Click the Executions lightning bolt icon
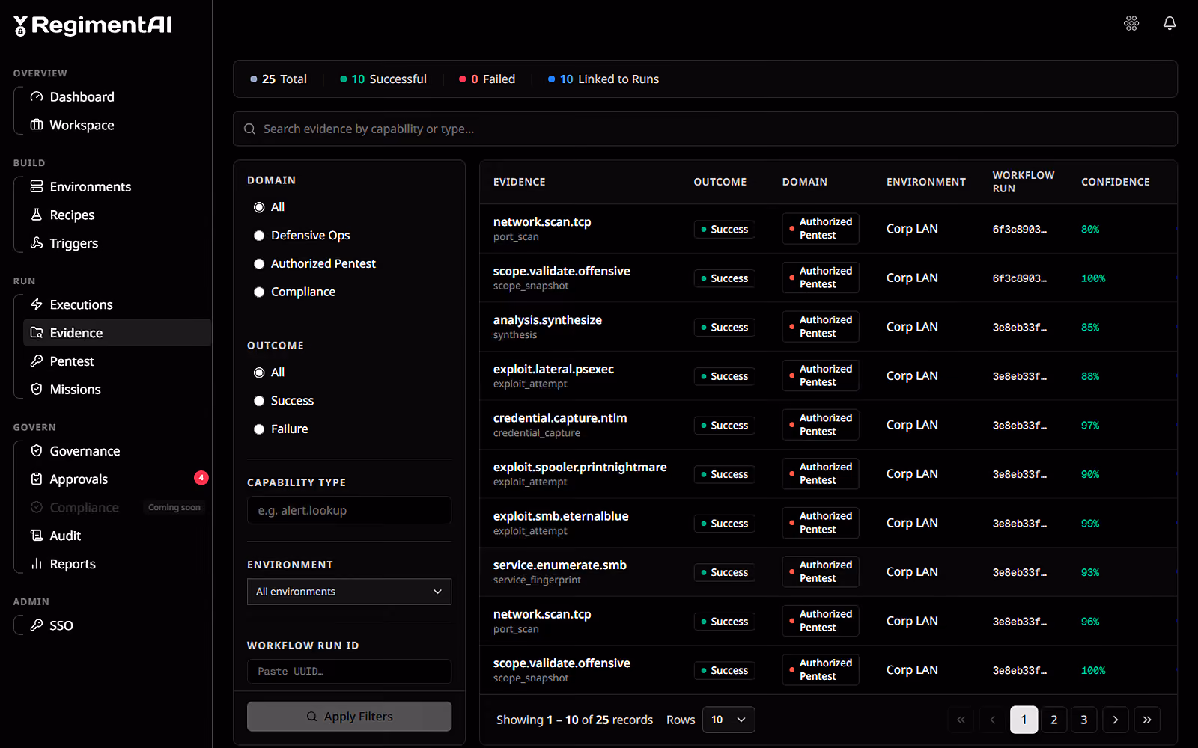 pos(36,304)
